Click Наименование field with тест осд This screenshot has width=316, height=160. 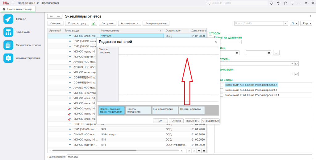[x=189, y=157]
